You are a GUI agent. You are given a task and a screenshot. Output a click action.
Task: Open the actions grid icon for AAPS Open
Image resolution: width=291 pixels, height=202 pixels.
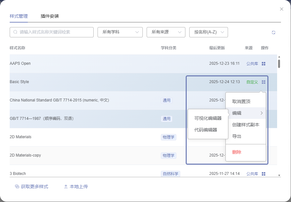264,64
